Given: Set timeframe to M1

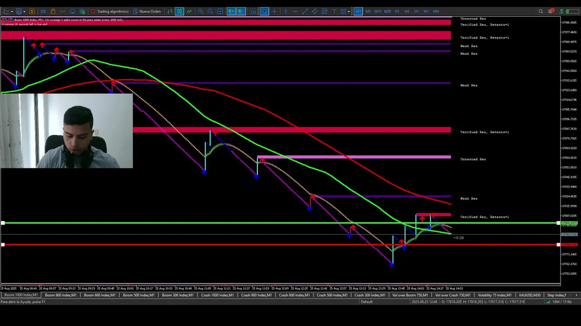Looking at the screenshot, I should 358,11.
